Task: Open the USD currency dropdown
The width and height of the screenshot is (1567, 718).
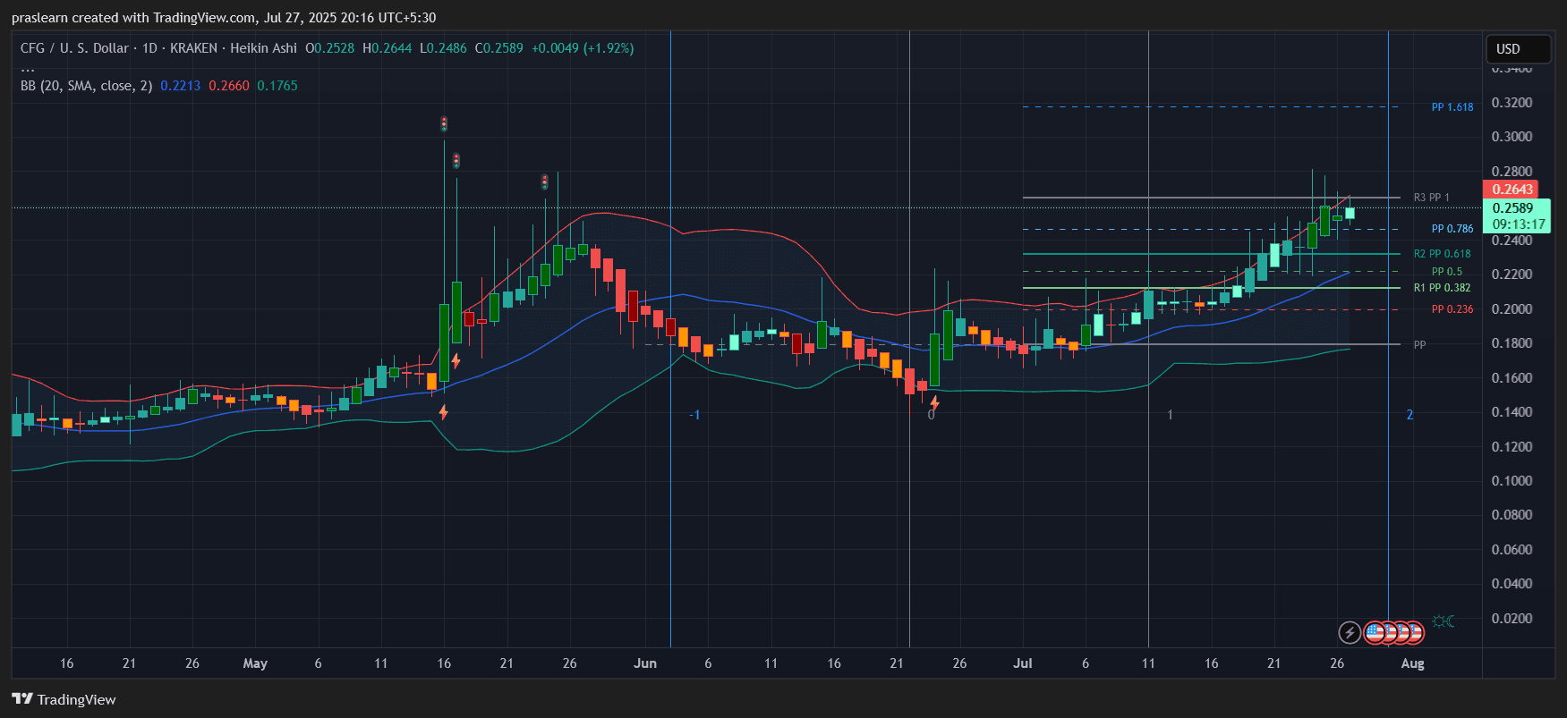Action: [x=1517, y=49]
